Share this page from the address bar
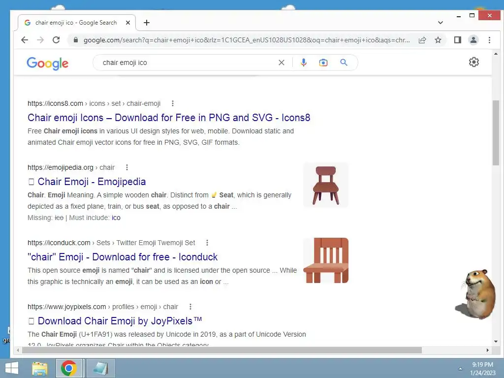Screen dimensions: 504x378 [422, 40]
